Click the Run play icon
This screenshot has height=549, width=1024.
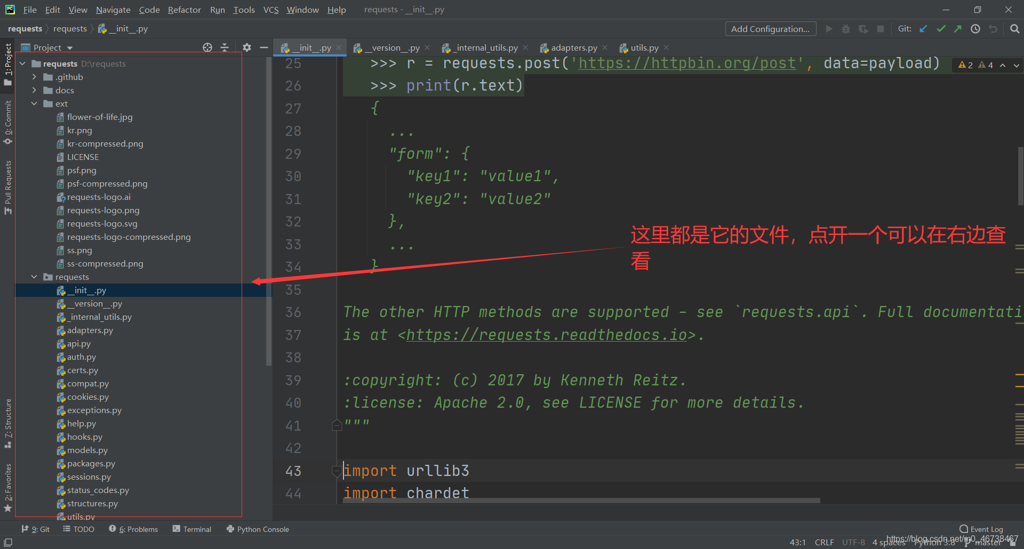click(829, 29)
